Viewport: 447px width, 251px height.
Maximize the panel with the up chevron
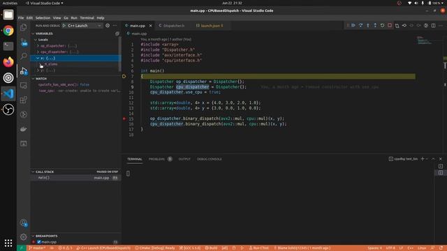[x=433, y=159]
